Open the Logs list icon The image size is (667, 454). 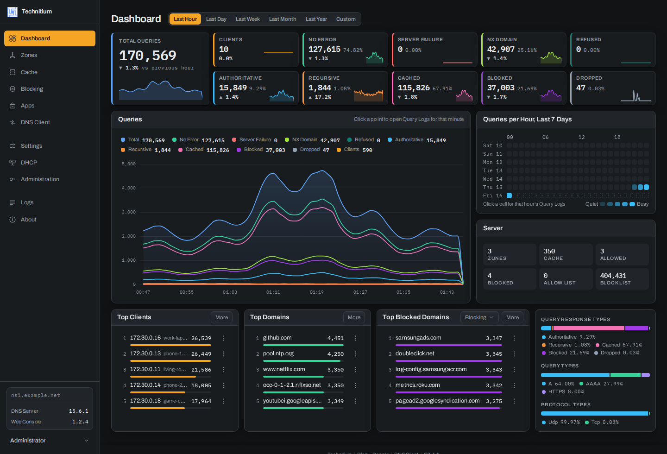(x=13, y=202)
